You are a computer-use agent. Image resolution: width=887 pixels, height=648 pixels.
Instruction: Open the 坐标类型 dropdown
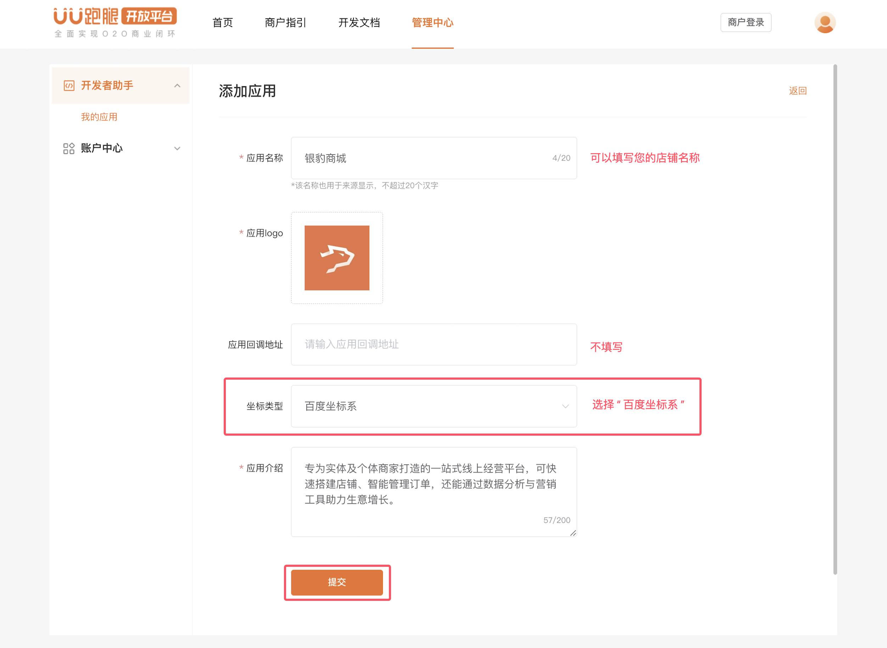[434, 406]
